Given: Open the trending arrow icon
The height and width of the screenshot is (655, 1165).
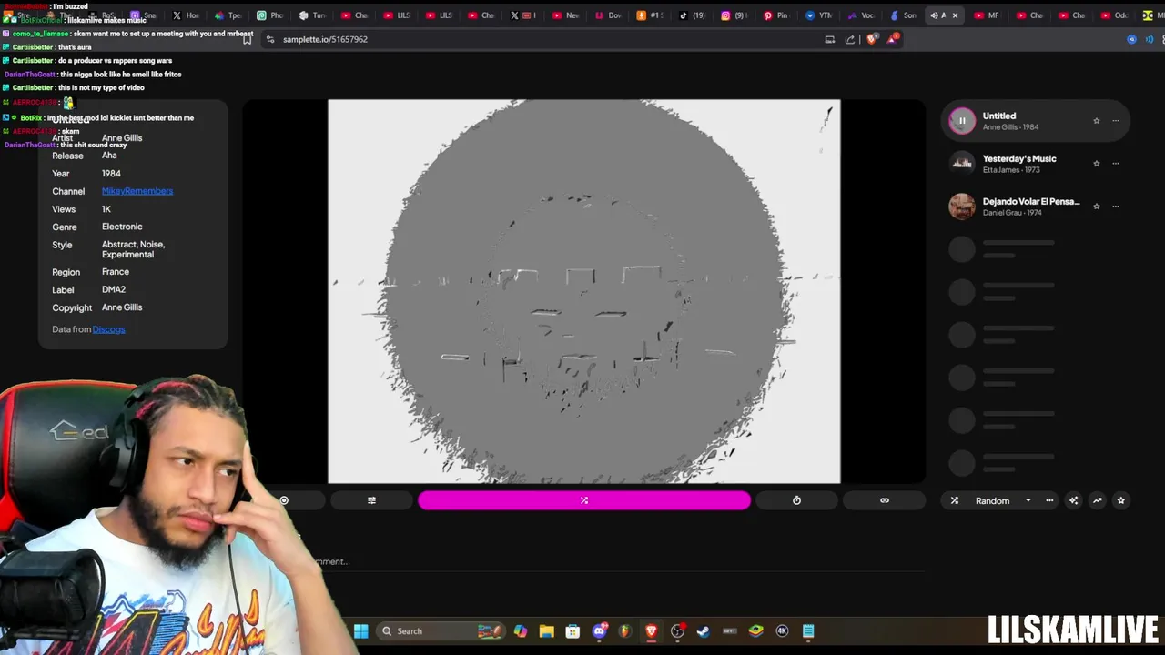Looking at the screenshot, I should (1097, 500).
